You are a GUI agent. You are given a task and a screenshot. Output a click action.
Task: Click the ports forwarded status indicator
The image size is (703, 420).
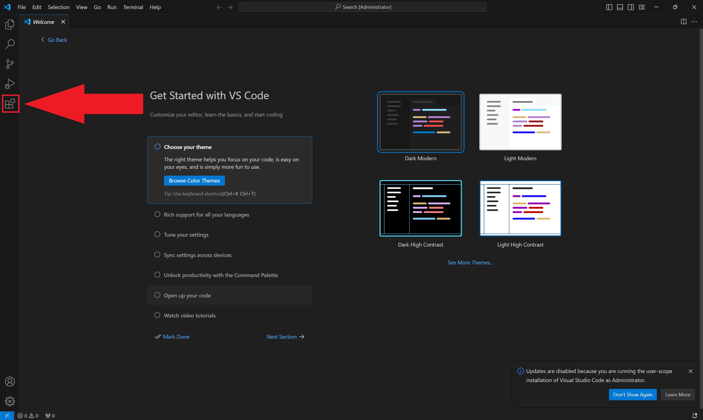[50, 416]
